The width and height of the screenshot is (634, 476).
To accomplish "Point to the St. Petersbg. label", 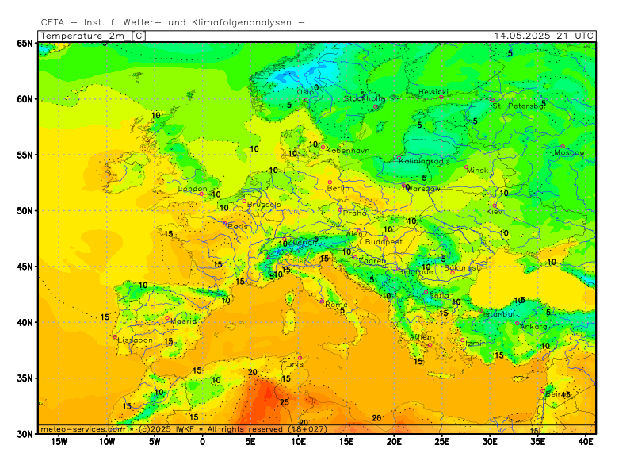I will (519, 106).
